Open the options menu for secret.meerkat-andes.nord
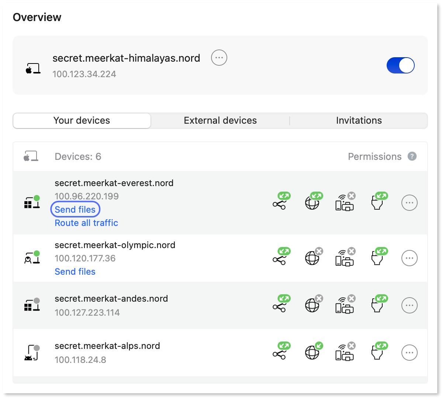The width and height of the screenshot is (442, 398). [409, 305]
